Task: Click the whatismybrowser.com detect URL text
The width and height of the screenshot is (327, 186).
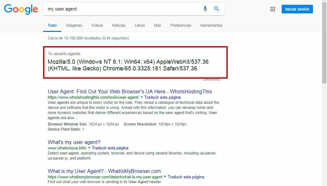Action: point(105,177)
